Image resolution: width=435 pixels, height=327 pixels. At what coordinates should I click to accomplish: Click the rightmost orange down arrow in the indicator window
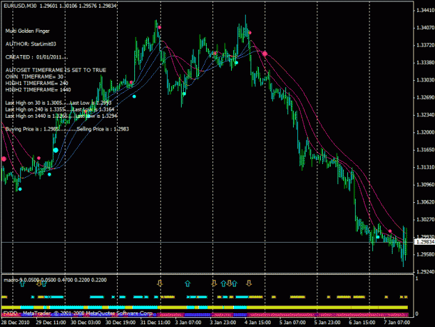(x=249, y=283)
